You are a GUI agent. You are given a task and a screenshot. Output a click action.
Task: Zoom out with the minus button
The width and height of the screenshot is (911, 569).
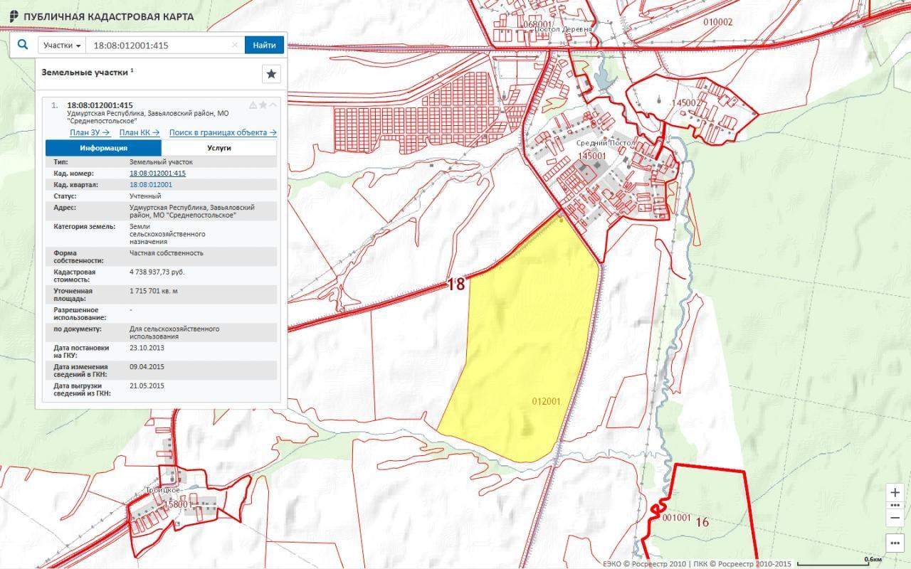click(895, 519)
